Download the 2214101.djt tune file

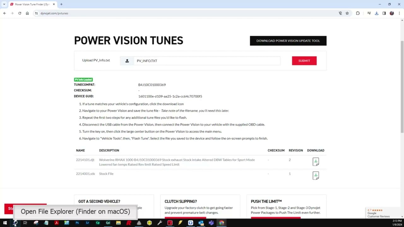point(316,162)
